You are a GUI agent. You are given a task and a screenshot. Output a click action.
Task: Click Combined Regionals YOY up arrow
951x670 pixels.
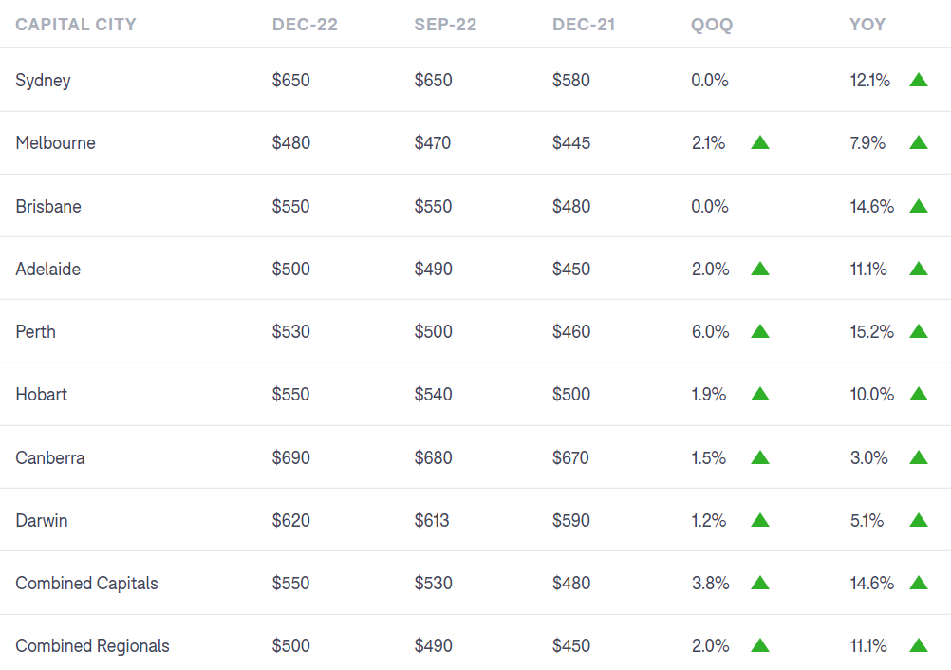coord(918,645)
